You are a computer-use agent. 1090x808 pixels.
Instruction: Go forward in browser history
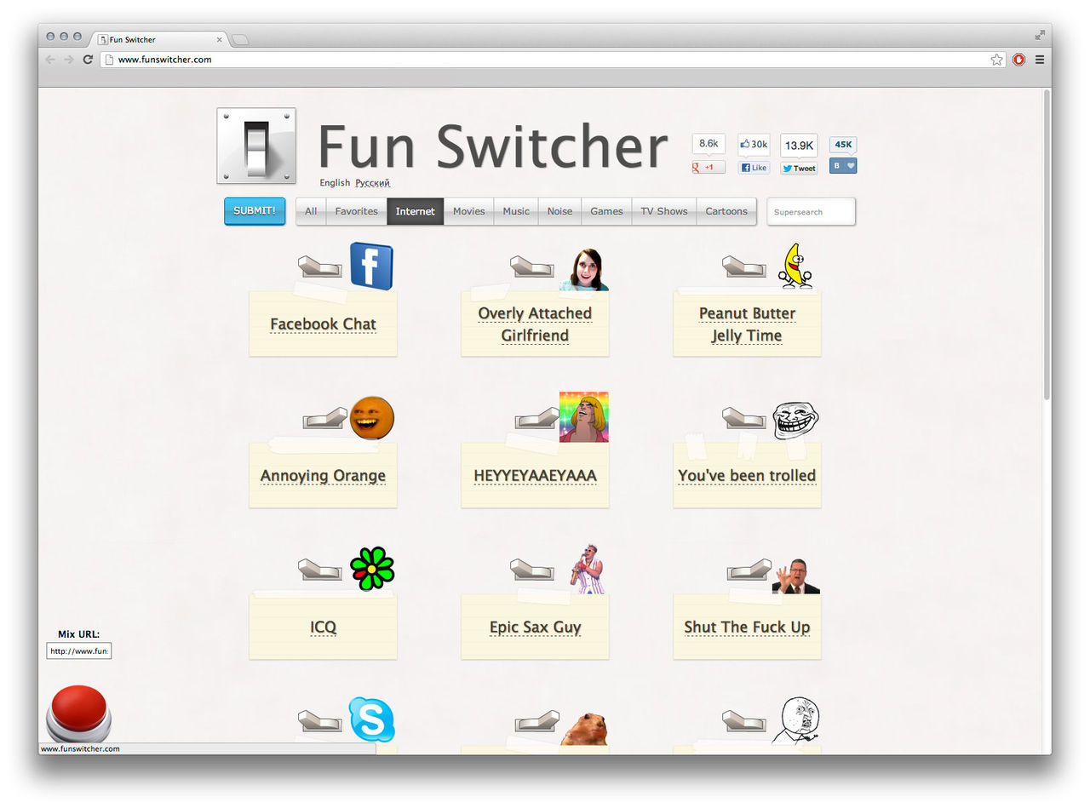pyautogui.click(x=69, y=60)
